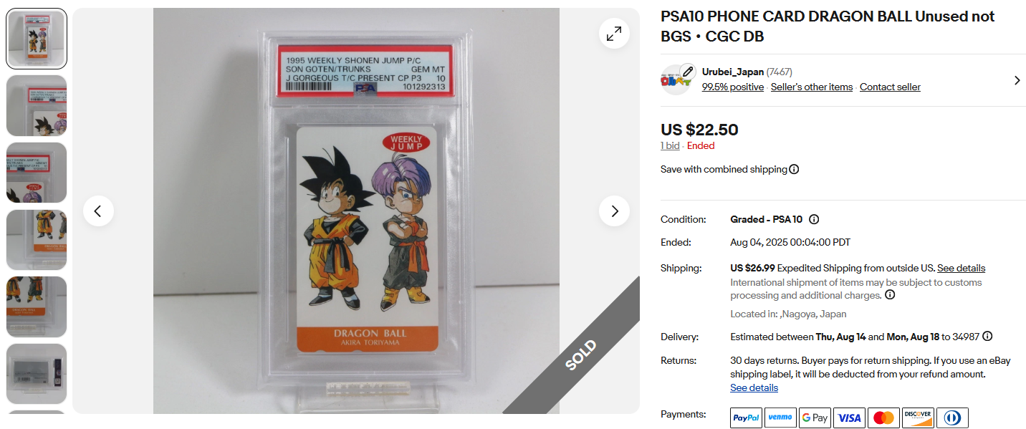
Task: Go to the previous photo with left arrow
Action: click(x=98, y=211)
